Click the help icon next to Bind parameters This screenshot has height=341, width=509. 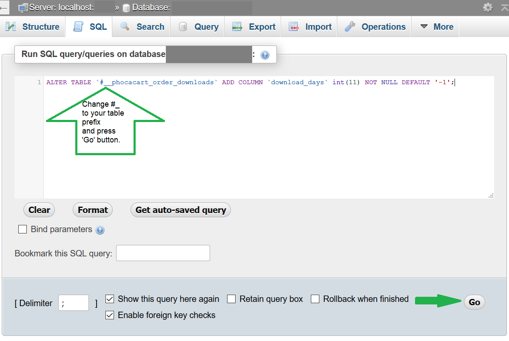tap(100, 230)
